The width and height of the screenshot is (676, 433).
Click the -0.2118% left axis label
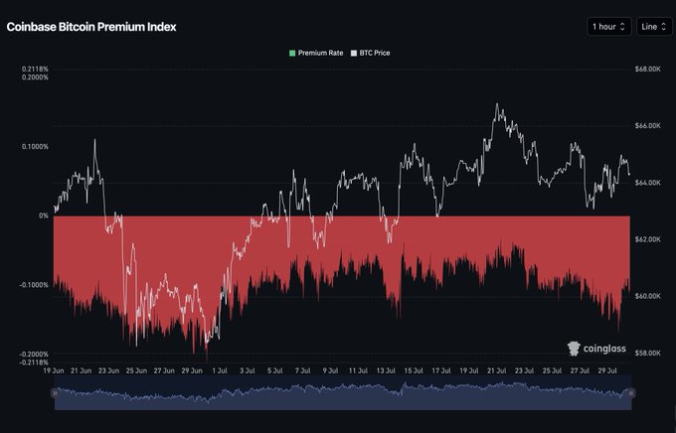point(34,362)
